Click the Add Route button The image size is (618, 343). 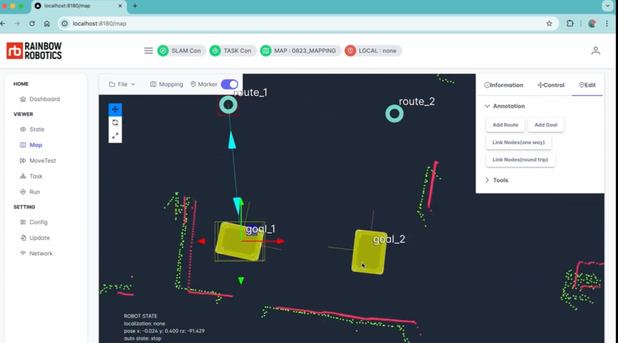[x=505, y=125]
